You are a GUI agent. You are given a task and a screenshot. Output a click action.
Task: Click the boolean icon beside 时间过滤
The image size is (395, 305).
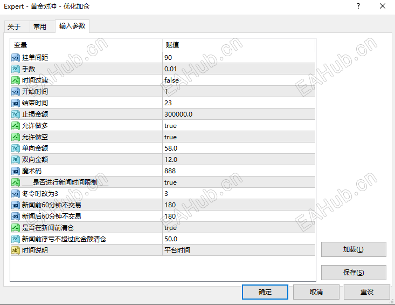[x=16, y=80]
